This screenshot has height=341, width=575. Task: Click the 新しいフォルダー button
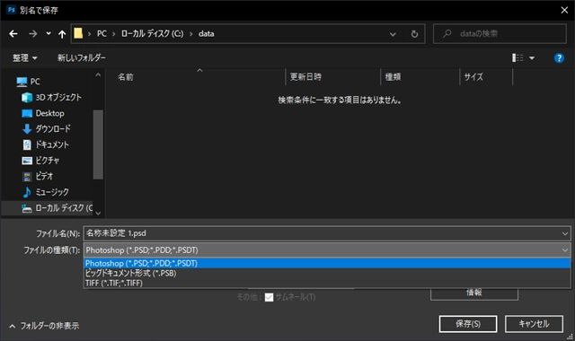(82, 57)
